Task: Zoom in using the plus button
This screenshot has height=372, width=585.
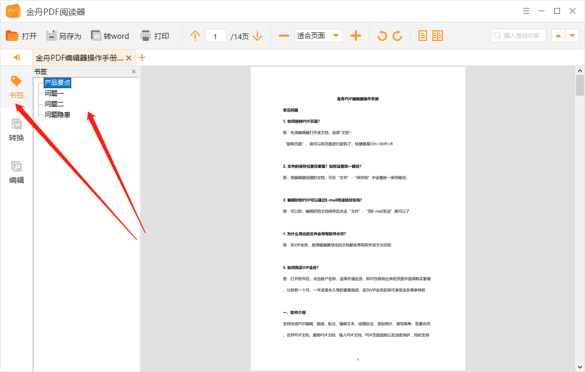Action: click(355, 35)
